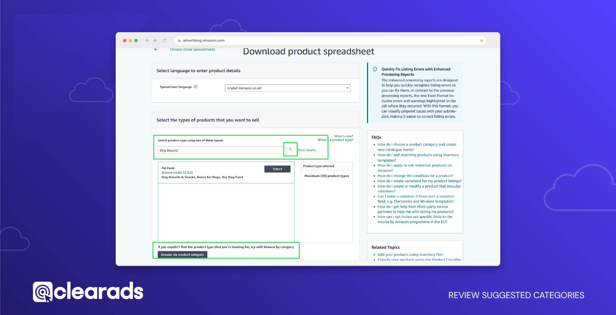Open FAQ on choosing a product category

tap(417, 147)
